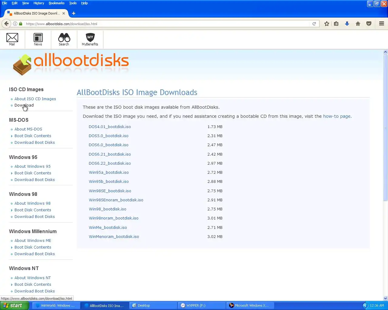Go to the home page icon
This screenshot has width=388, height=310.
tap(358, 24)
